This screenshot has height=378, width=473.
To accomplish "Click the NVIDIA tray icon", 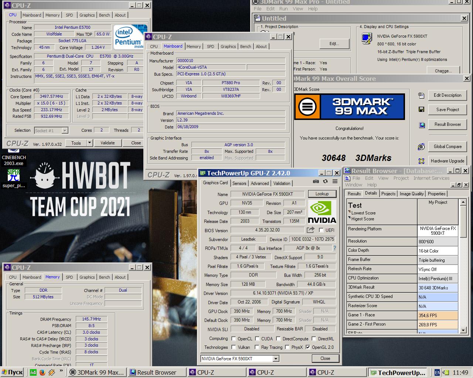I will tap(446, 372).
